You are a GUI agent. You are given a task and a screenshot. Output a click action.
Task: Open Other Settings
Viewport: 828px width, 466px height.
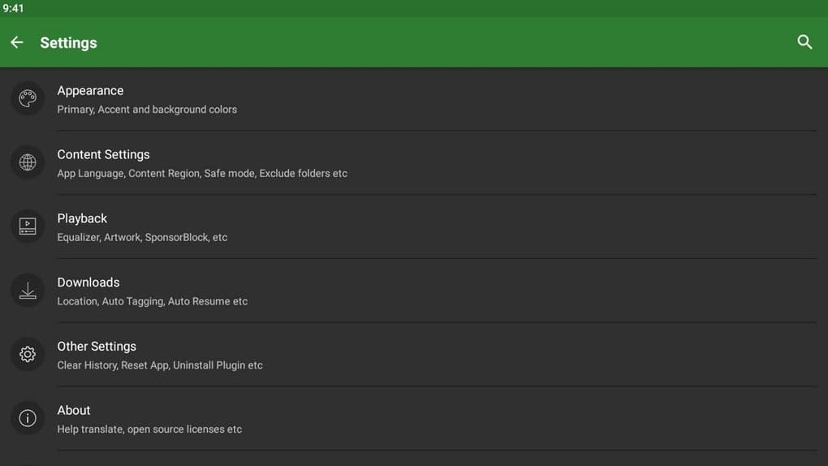tap(414, 355)
